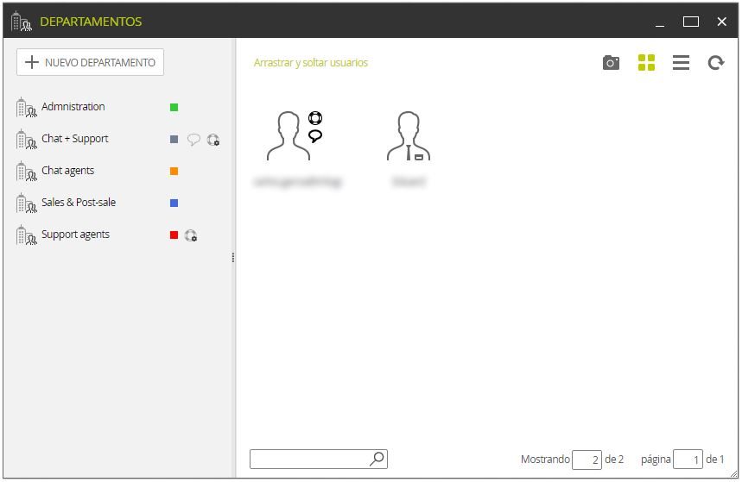Viewport: 742px width, 482px height.
Task: Click support gear icon on Chat + Support
Action: click(213, 140)
